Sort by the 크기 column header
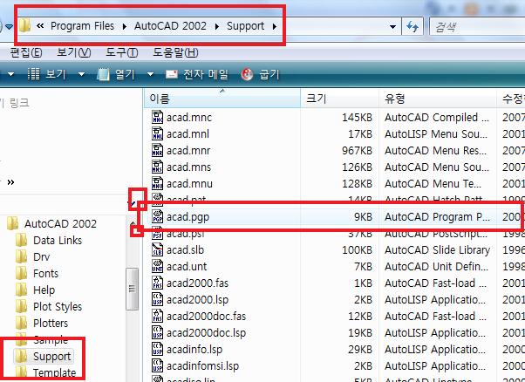Viewport: 525px width, 382px height. (339, 99)
